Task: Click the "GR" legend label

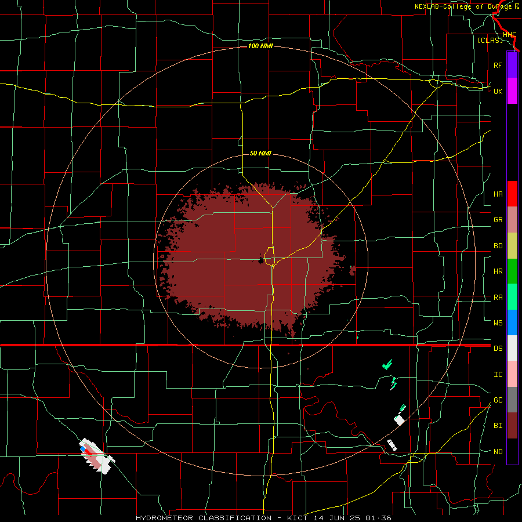Action: tap(498, 220)
